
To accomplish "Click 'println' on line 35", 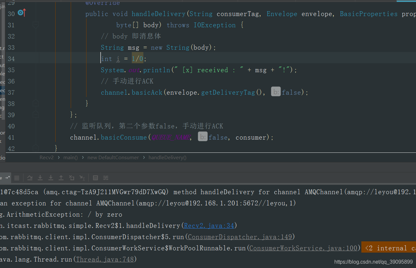I will point(157,70).
